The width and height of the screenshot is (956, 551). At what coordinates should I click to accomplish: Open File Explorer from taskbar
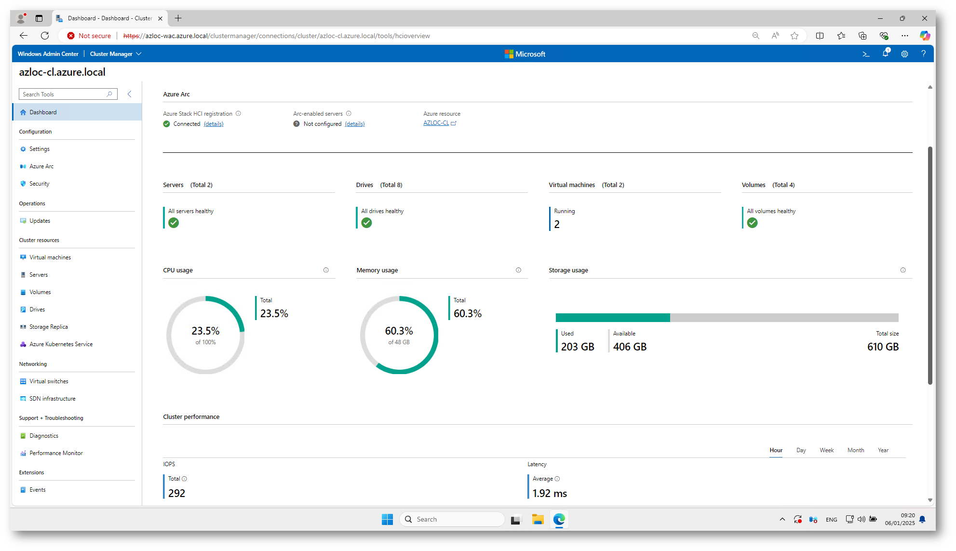pos(538,519)
